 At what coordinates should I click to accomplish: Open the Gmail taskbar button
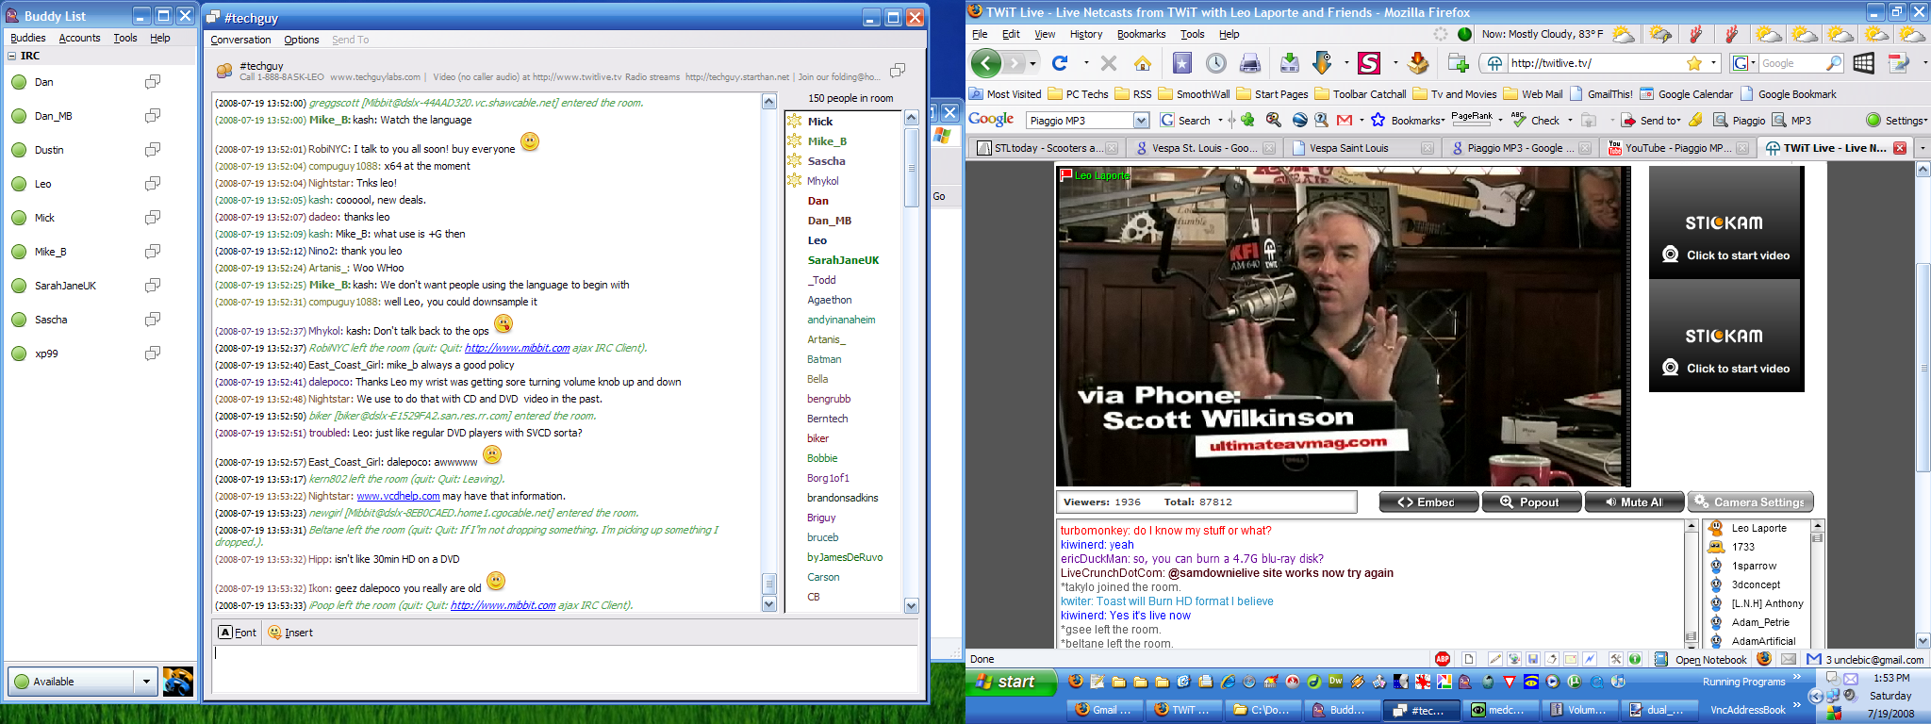tap(1105, 710)
